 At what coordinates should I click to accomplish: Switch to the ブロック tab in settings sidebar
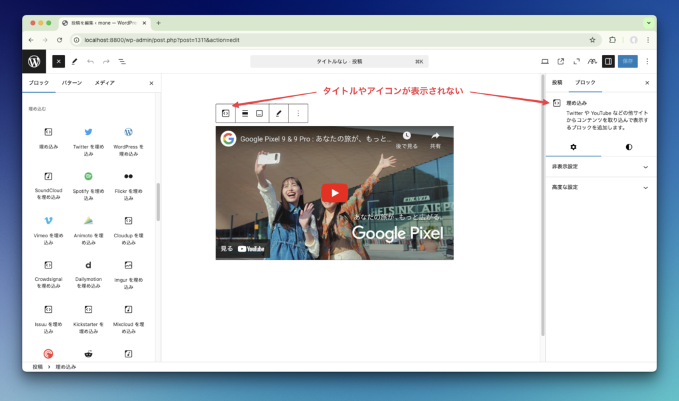tap(585, 83)
